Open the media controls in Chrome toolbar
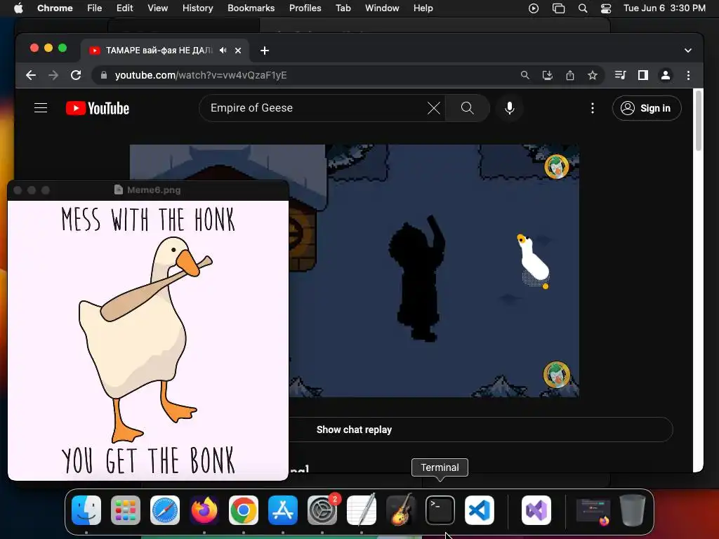This screenshot has width=719, height=539. pyautogui.click(x=621, y=75)
